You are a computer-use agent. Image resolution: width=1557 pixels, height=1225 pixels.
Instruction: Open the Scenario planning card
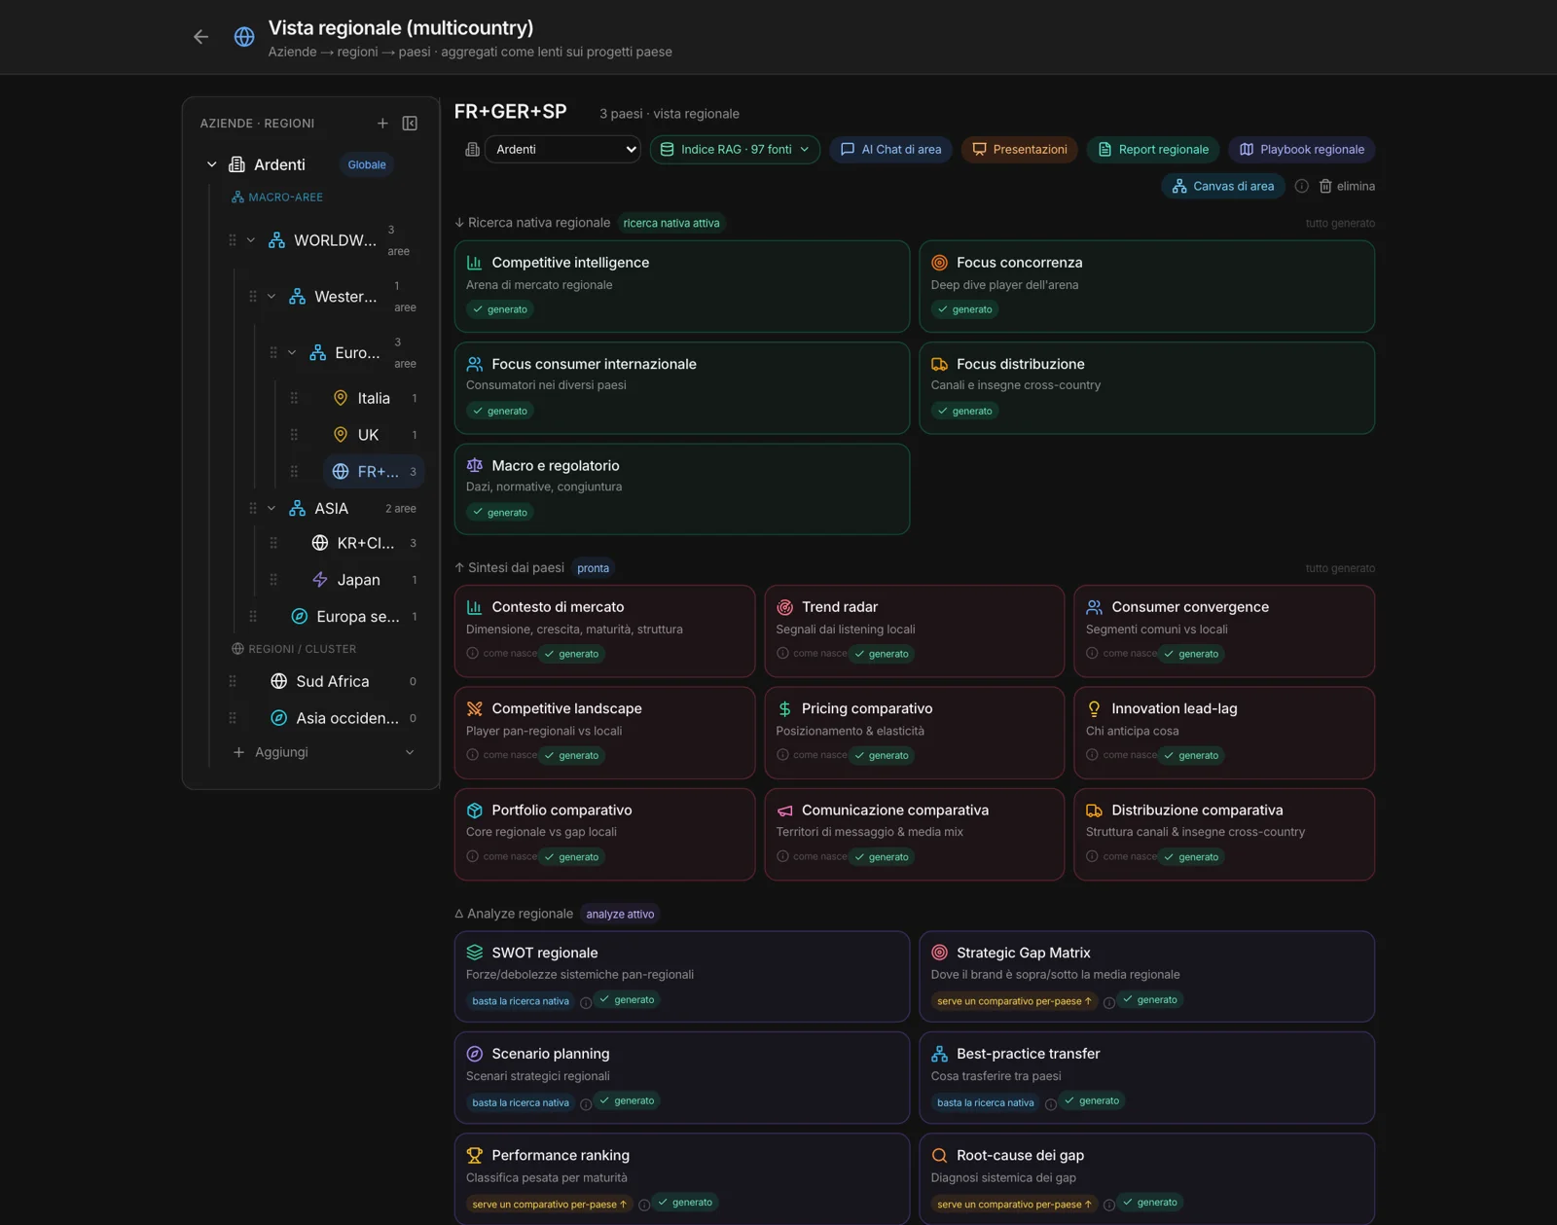(x=682, y=1077)
